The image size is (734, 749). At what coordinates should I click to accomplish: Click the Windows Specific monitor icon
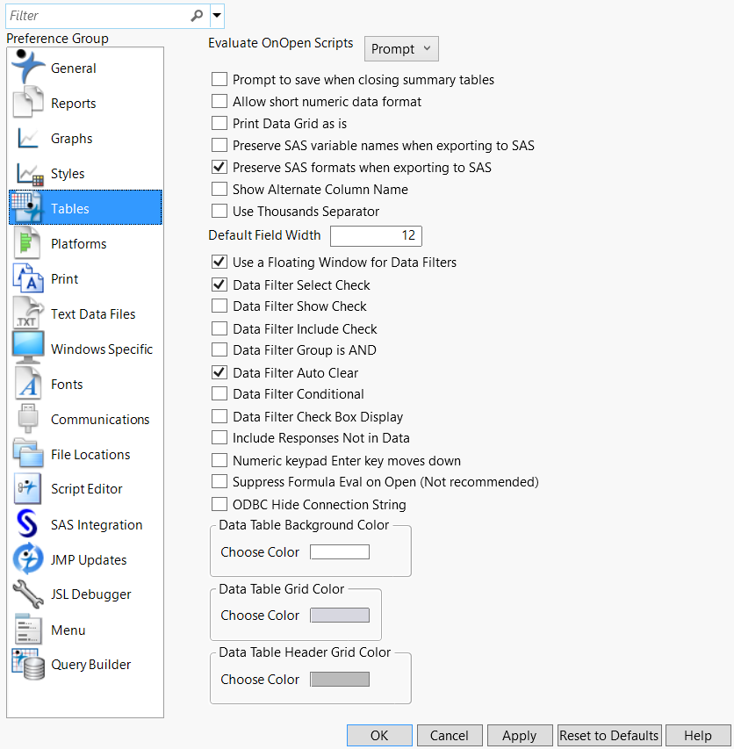click(28, 348)
